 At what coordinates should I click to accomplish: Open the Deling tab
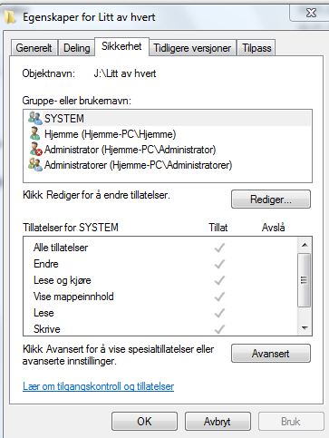77,48
